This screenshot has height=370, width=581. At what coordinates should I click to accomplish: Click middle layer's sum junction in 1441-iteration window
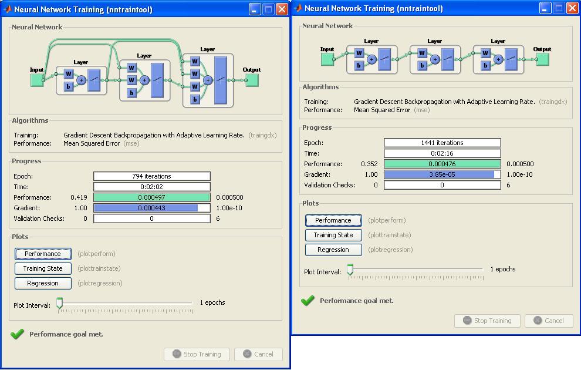[434, 59]
